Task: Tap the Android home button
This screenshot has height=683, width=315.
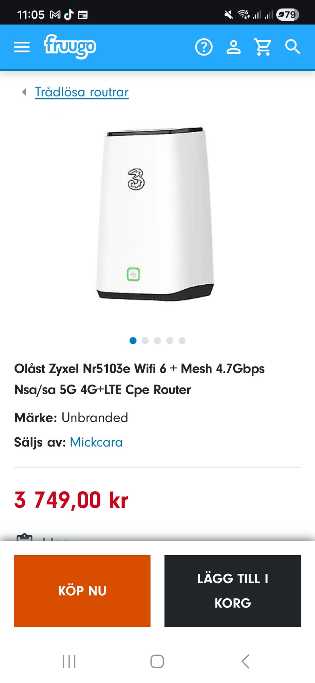Action: pyautogui.click(x=157, y=661)
